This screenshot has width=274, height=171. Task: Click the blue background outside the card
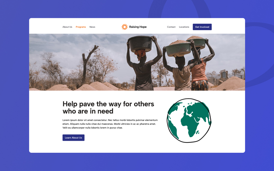(14, 87)
